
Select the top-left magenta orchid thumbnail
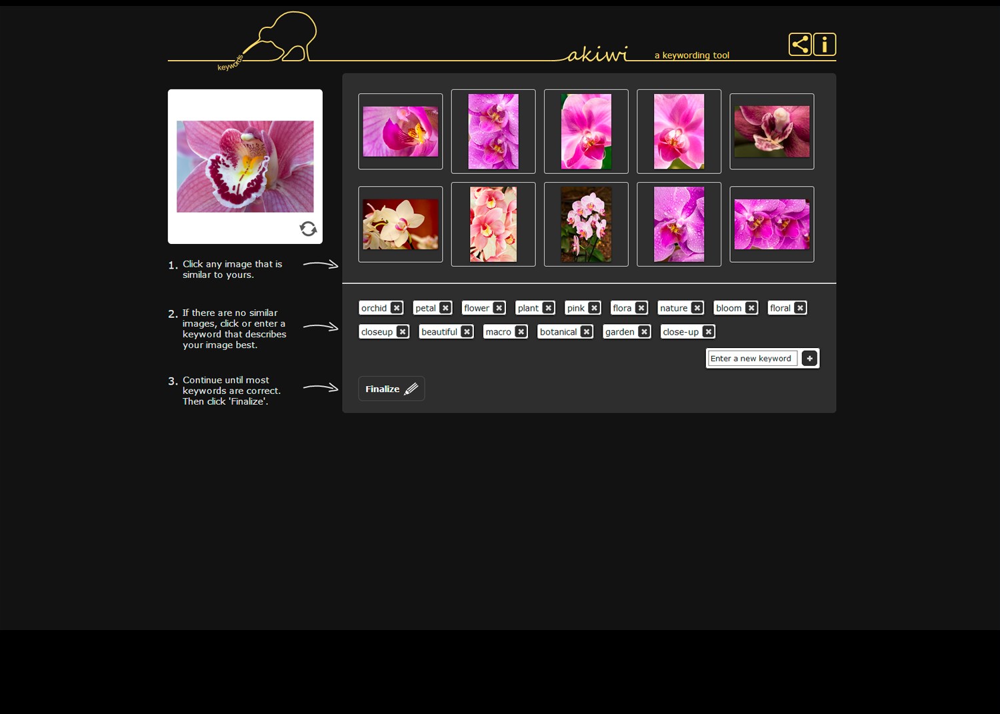(400, 131)
